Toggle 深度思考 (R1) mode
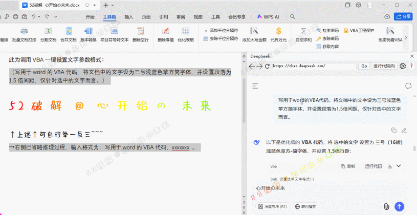 272,206
